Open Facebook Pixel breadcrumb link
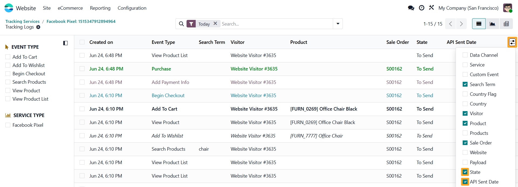This screenshot has width=518, height=187. [81, 21]
